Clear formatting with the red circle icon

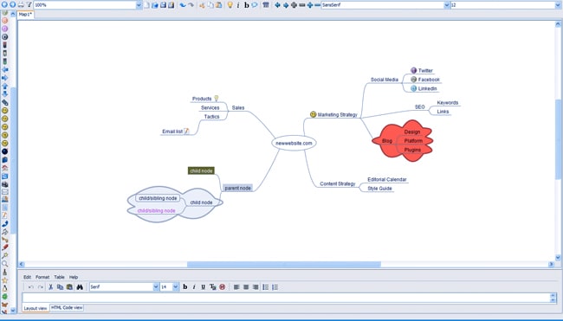tap(223, 287)
